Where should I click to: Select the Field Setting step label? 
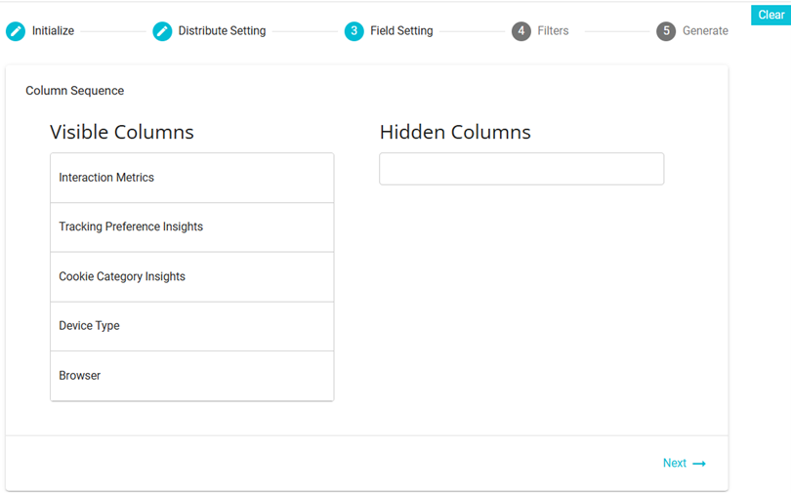coord(401,31)
